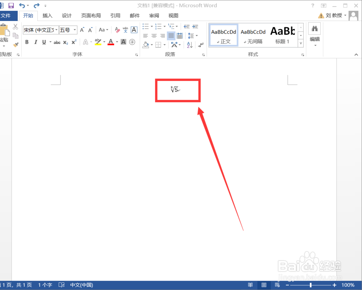
Task: Center the paragraph text
Action: point(154,35)
